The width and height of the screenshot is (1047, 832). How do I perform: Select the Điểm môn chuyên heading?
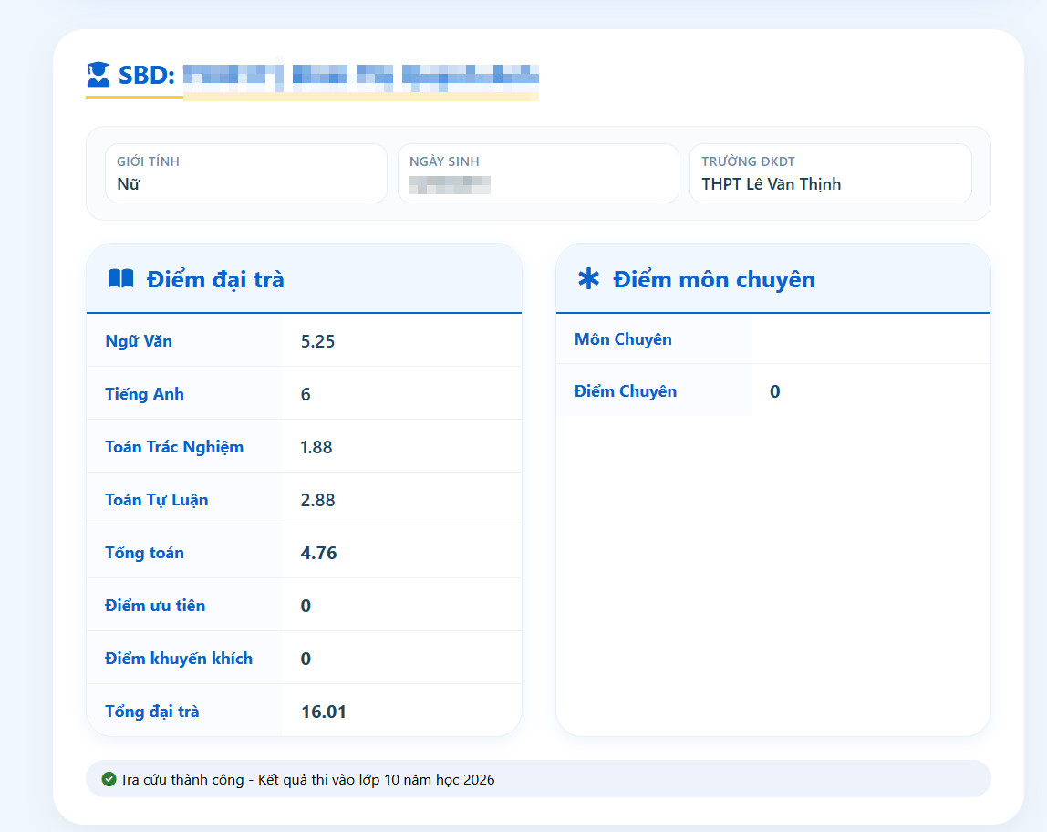714,279
